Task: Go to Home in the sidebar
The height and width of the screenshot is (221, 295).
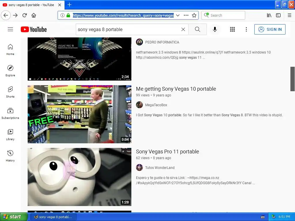Action: click(10, 49)
